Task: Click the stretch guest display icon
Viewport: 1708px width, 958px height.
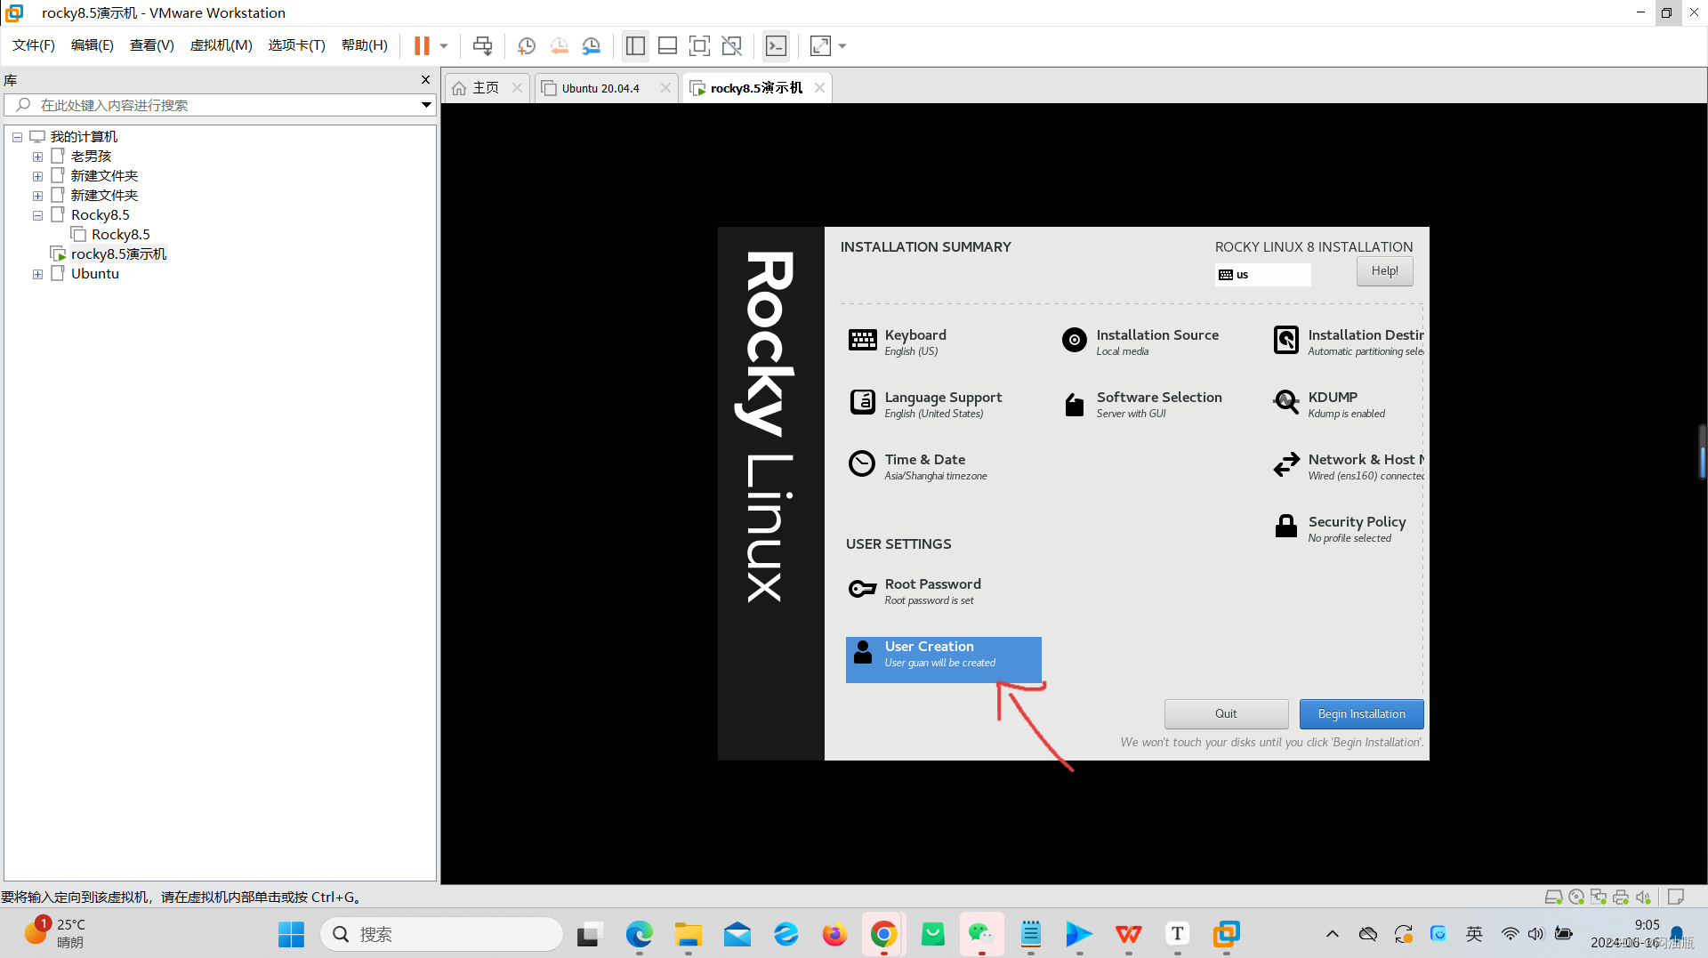Action: 820,45
